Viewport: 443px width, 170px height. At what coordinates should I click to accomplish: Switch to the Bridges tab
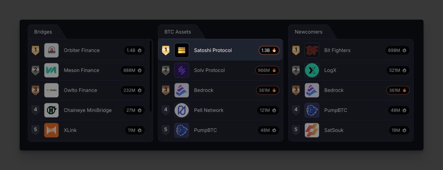(x=43, y=32)
